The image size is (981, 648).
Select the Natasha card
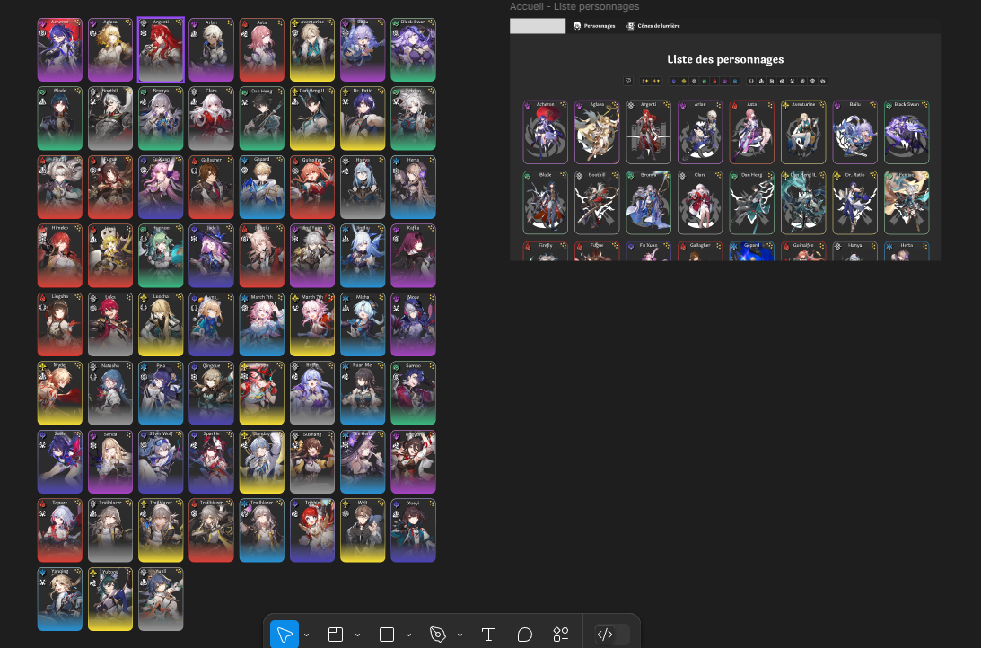[x=110, y=393]
